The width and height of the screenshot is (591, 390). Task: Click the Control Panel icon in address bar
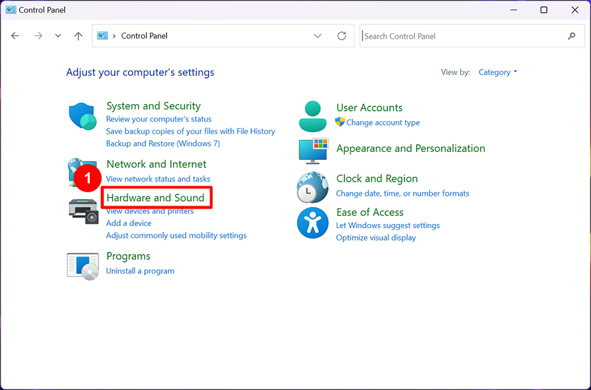click(x=103, y=36)
